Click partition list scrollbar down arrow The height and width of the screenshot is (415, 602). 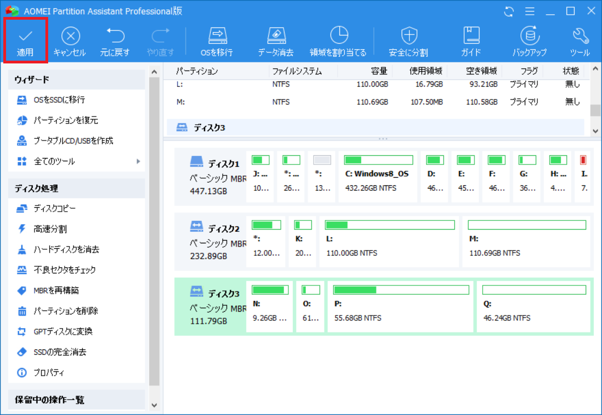(595, 131)
